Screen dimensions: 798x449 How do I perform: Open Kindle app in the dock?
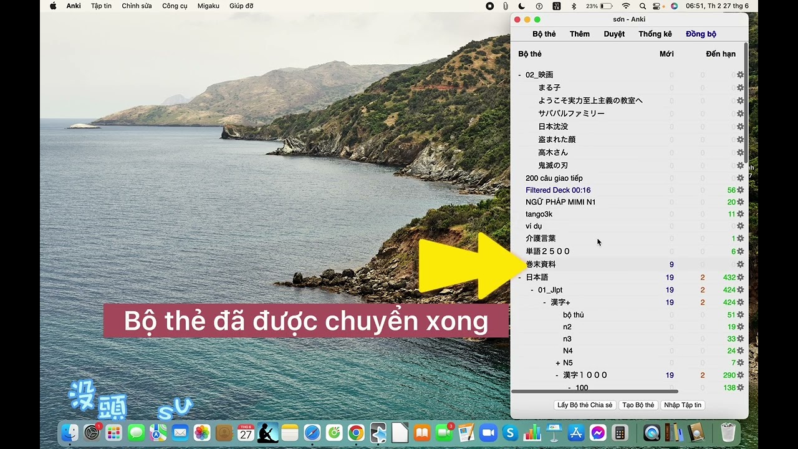[x=268, y=432]
